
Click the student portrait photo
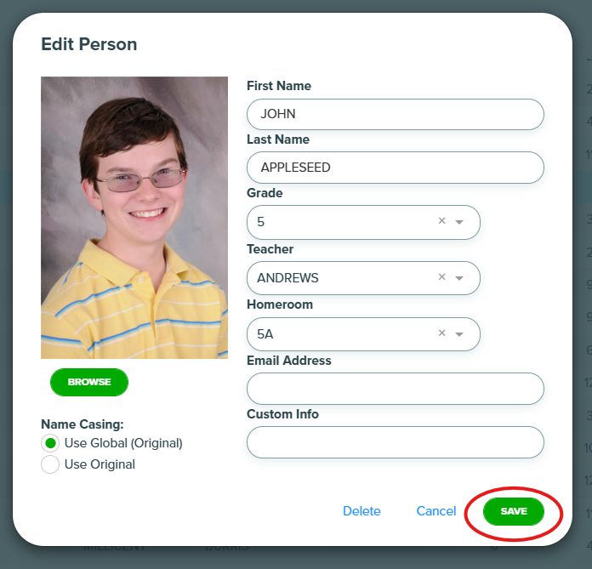tap(134, 218)
